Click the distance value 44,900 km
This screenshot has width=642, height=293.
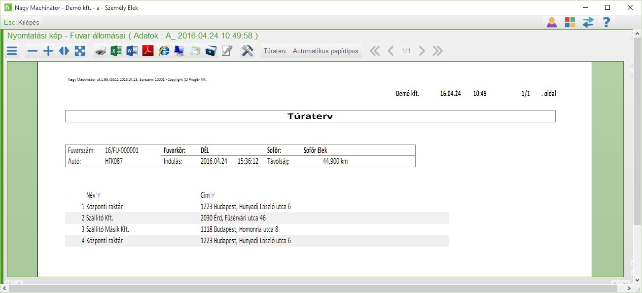pos(335,161)
